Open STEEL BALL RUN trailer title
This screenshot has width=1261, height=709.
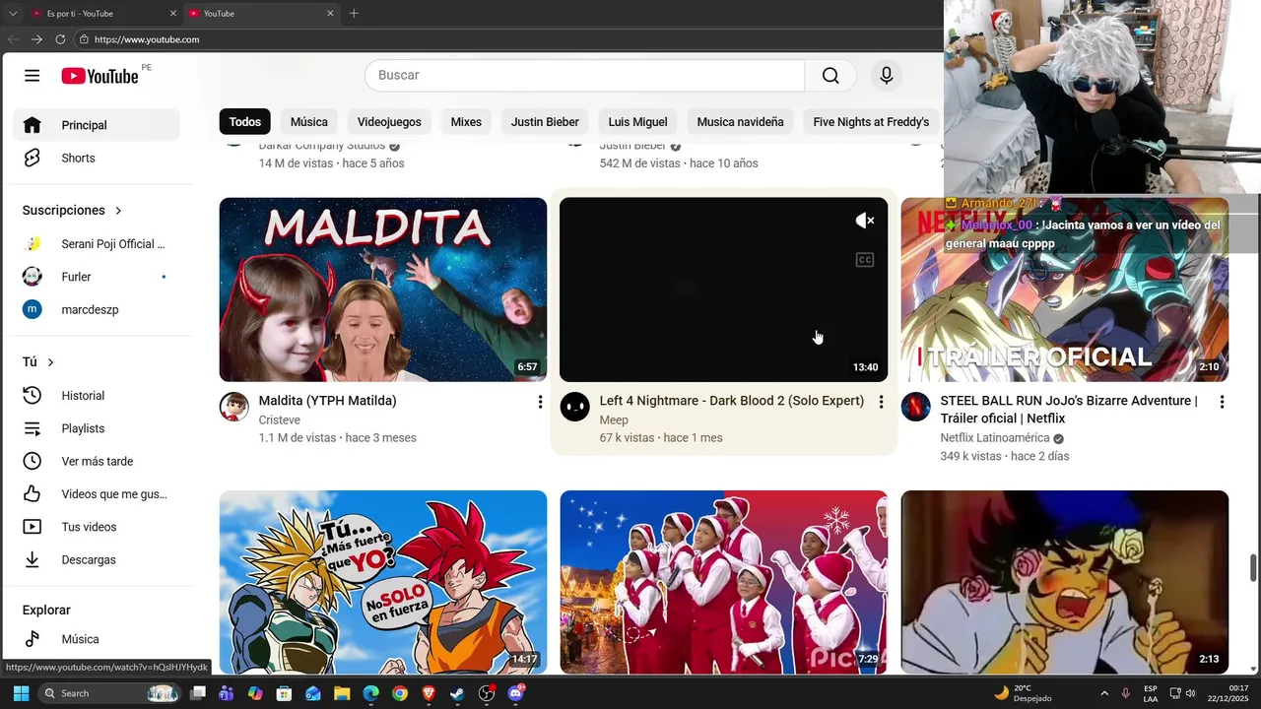pyautogui.click(x=1069, y=410)
